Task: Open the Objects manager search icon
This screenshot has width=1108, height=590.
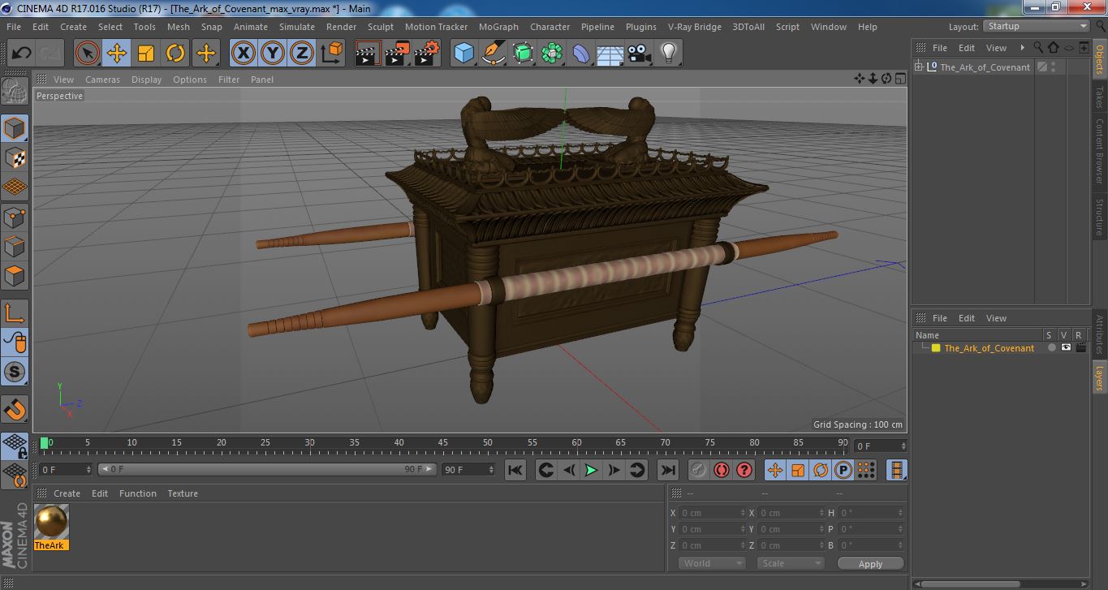Action: click(1038, 48)
